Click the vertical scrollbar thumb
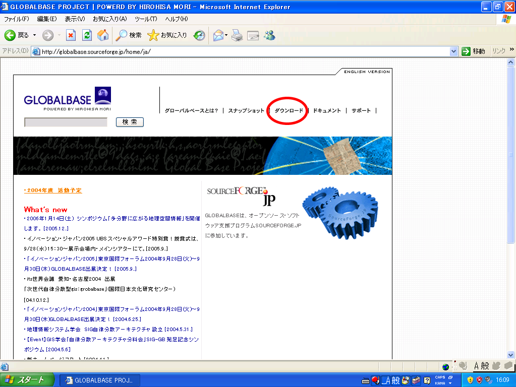Screen dimensions: 516x387 [510, 155]
